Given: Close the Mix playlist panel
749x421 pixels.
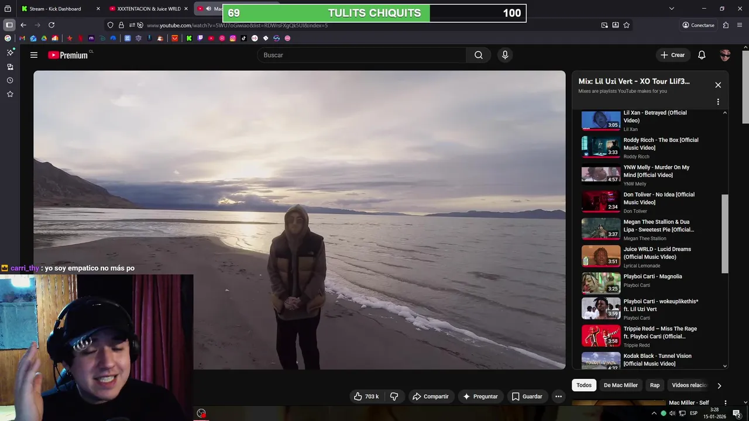Looking at the screenshot, I should pyautogui.click(x=718, y=85).
